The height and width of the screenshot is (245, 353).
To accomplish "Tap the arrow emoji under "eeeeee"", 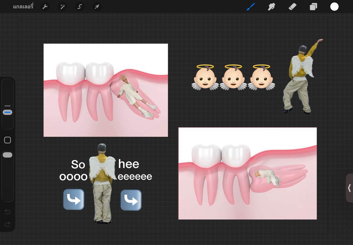I will [x=131, y=200].
